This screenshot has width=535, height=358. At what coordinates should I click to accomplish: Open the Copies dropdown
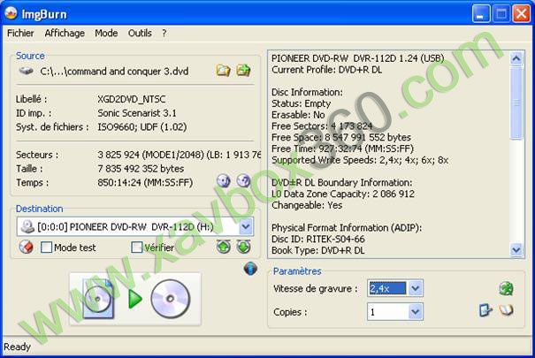point(415,312)
